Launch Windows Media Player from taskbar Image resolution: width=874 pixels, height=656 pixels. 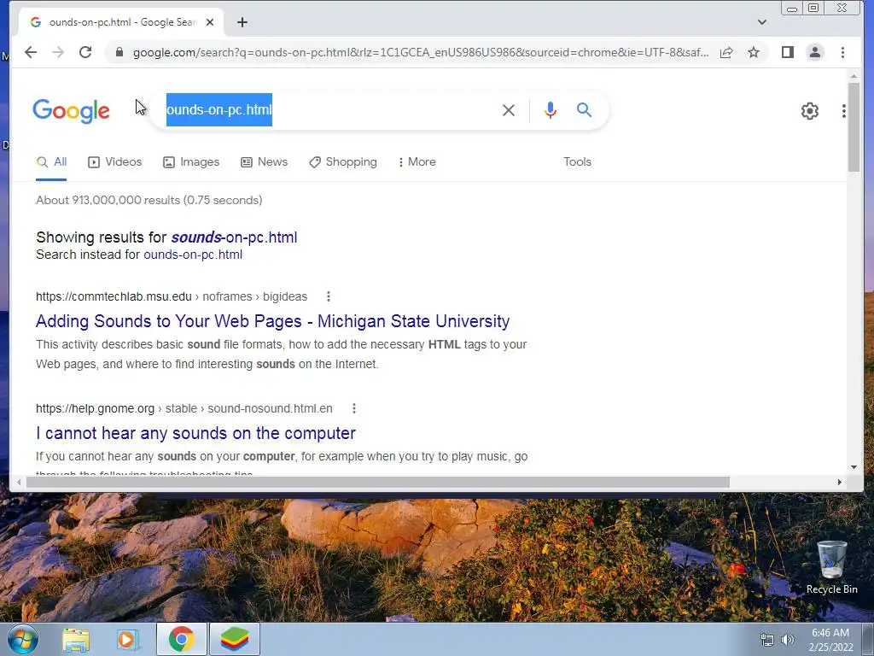pos(127,639)
